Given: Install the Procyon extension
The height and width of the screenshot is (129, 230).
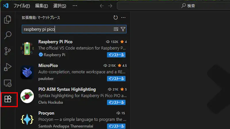Looking at the screenshot, I should tap(116, 126).
